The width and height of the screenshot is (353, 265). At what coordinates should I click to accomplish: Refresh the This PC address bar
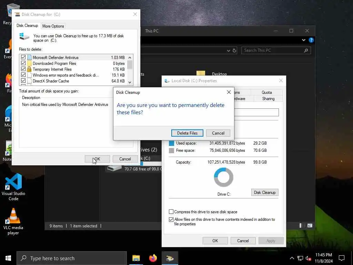click(234, 50)
